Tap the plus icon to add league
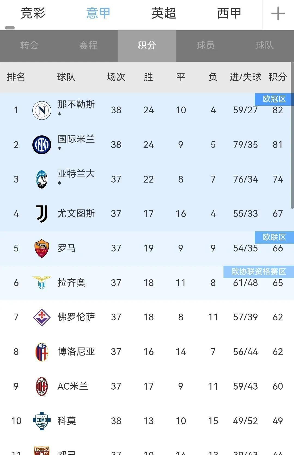Viewport: 294px width, 455px height. pyautogui.click(x=278, y=14)
